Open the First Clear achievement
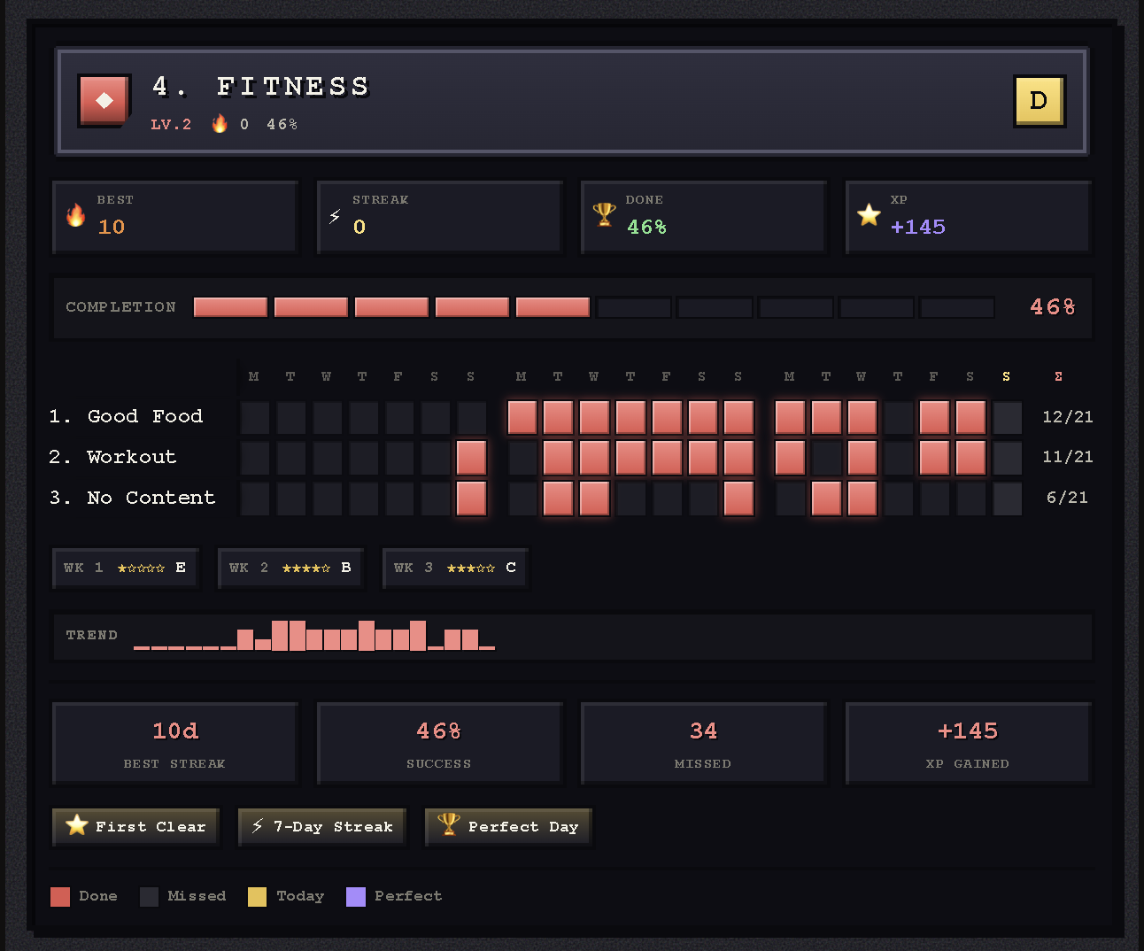Viewport: 1144px width, 951px height. click(135, 827)
